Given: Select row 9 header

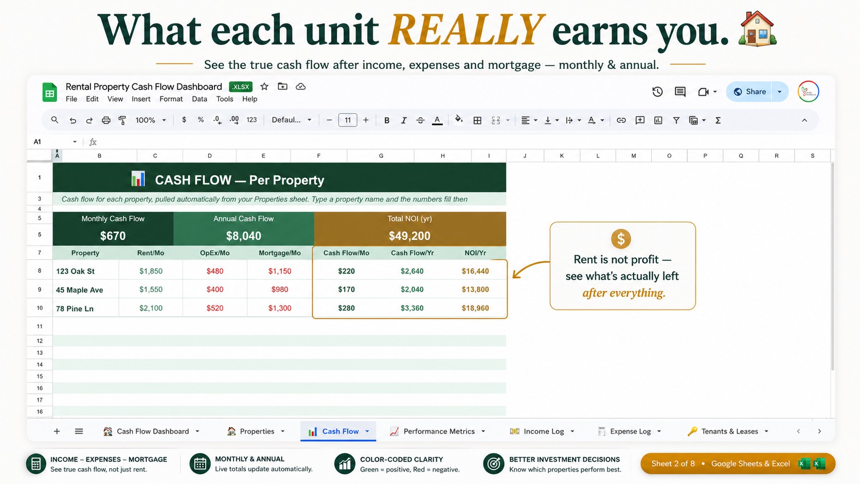Looking at the screenshot, I should click(x=40, y=290).
